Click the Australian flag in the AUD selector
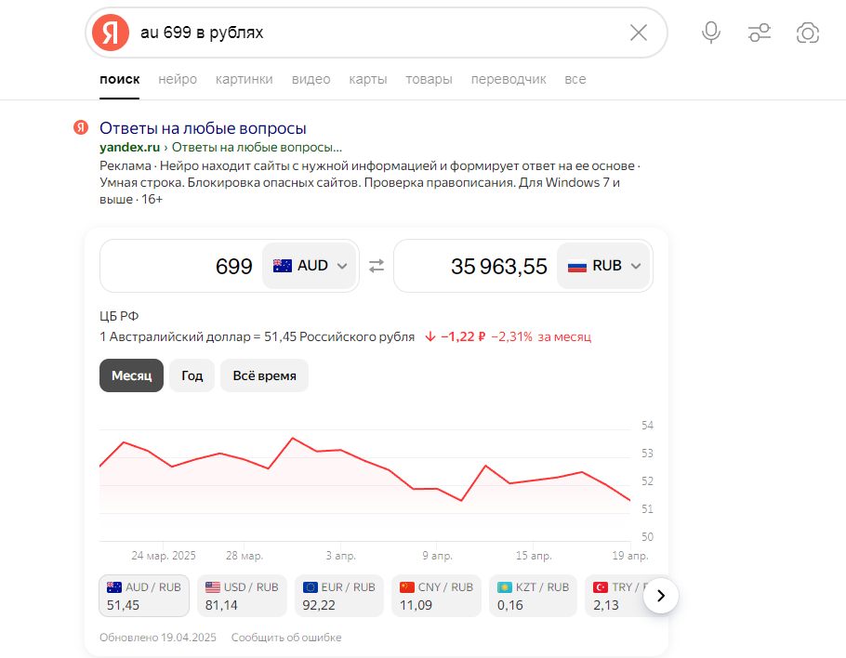Image resolution: width=846 pixels, height=658 pixels. [x=283, y=266]
